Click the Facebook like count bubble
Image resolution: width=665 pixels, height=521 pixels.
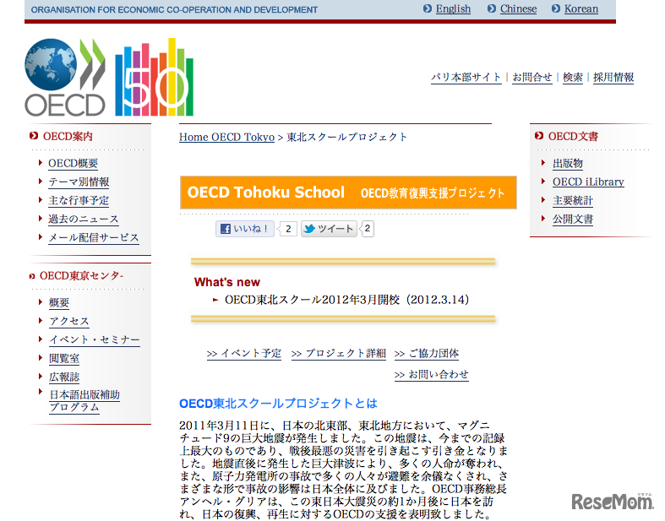click(x=287, y=229)
